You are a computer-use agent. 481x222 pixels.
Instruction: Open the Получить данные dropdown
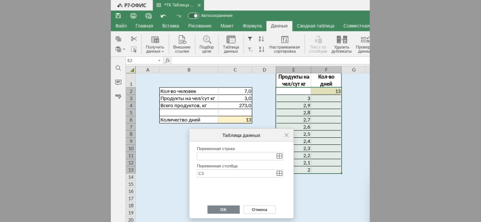coord(155,45)
